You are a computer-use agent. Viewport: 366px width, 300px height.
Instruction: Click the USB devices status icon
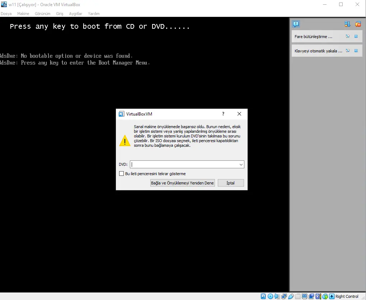pos(291,296)
